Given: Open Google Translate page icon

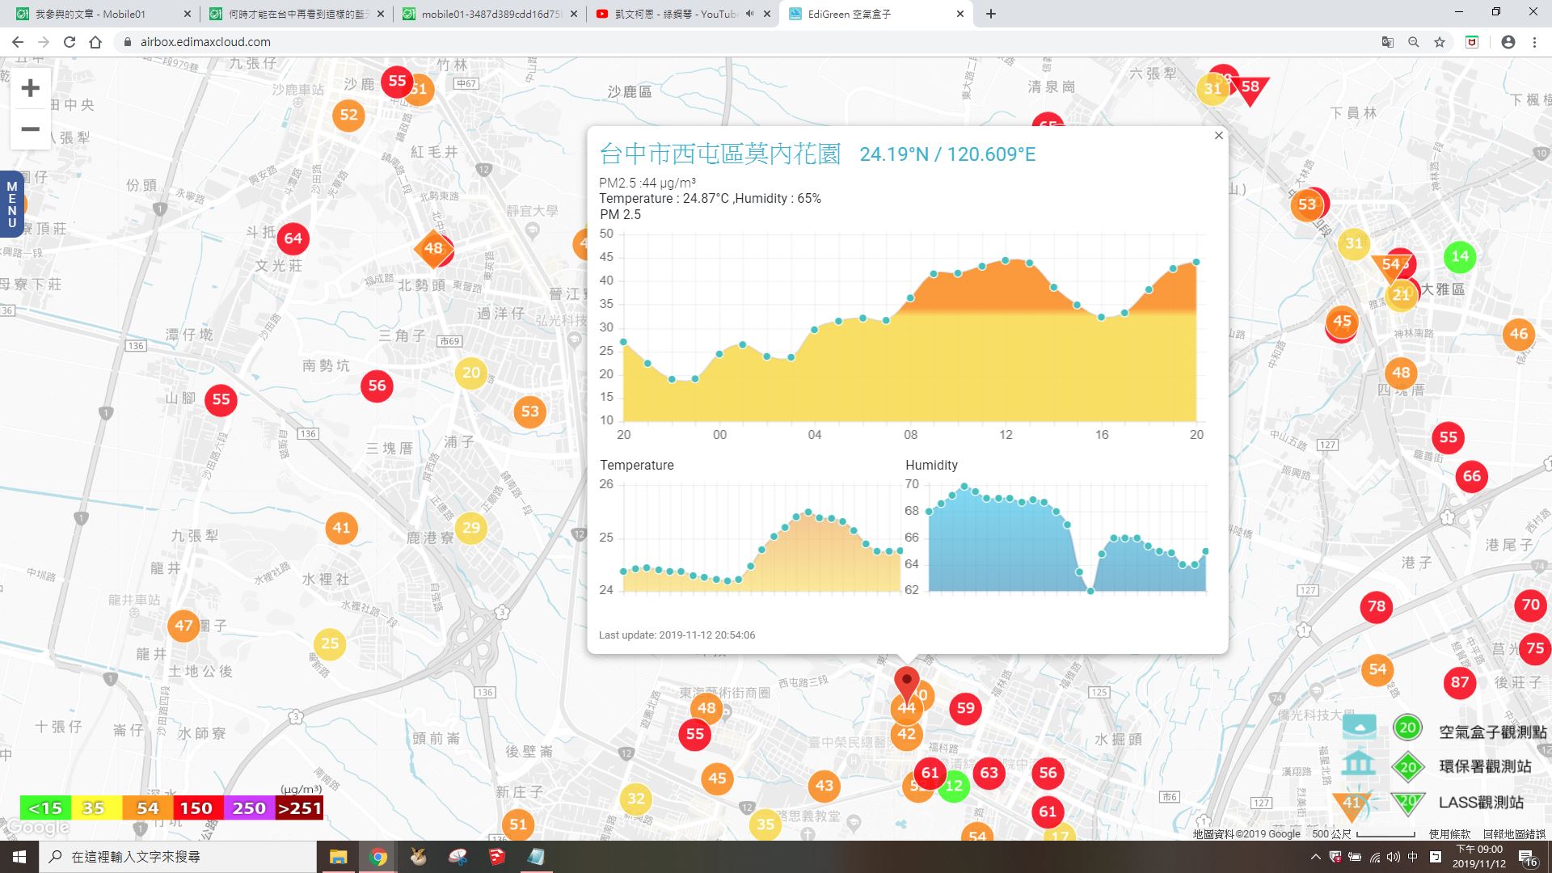Looking at the screenshot, I should click(1387, 42).
